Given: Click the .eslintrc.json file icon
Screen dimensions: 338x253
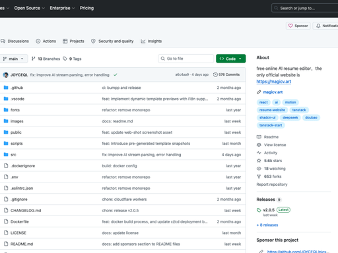Looking at the screenshot, I should click(x=6, y=188).
